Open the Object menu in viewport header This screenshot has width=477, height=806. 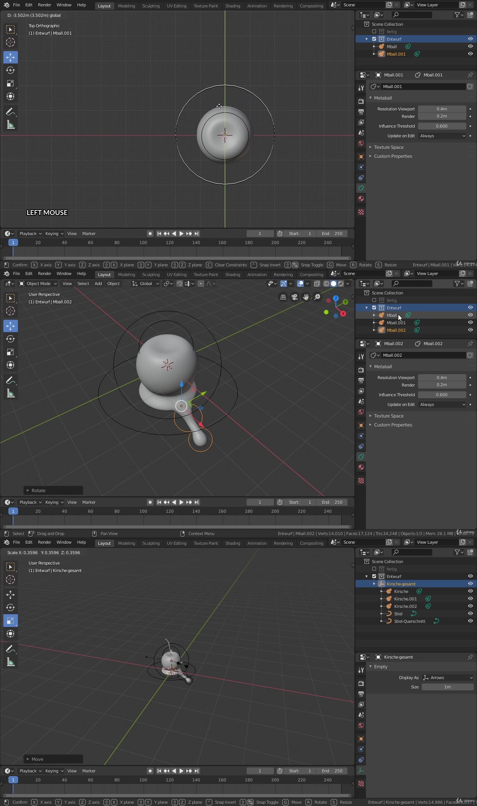point(113,284)
